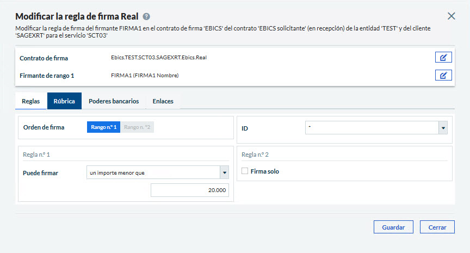470x253 pixels.
Task: Click the 'un importe menor que' selection field
Action: tap(153, 173)
